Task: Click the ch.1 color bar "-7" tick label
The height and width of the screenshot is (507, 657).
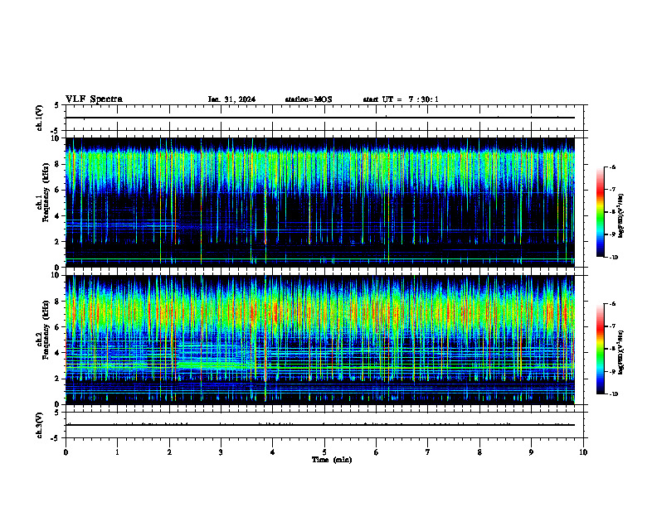Action: [612, 190]
